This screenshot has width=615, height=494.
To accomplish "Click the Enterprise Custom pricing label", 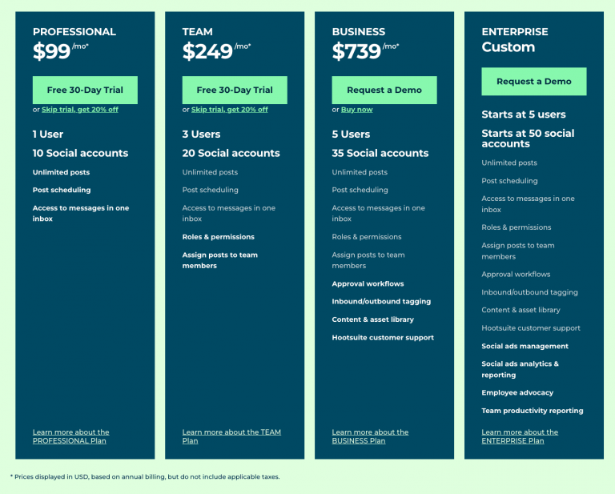I will pyautogui.click(x=508, y=47).
